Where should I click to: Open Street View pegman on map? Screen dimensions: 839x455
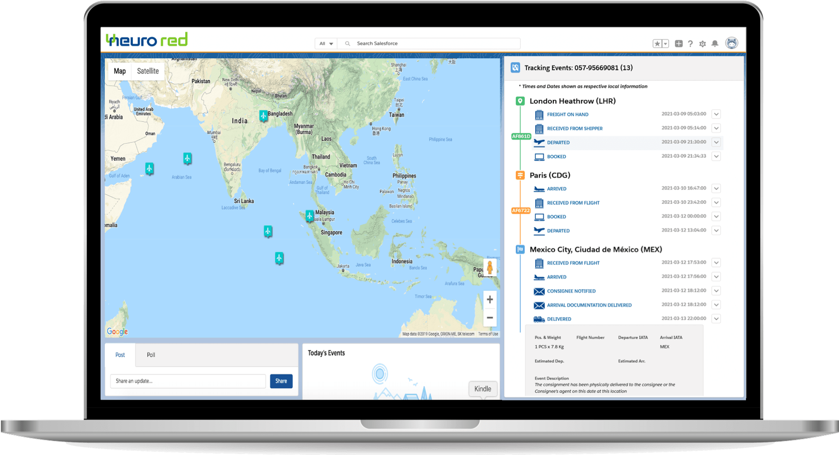click(490, 267)
